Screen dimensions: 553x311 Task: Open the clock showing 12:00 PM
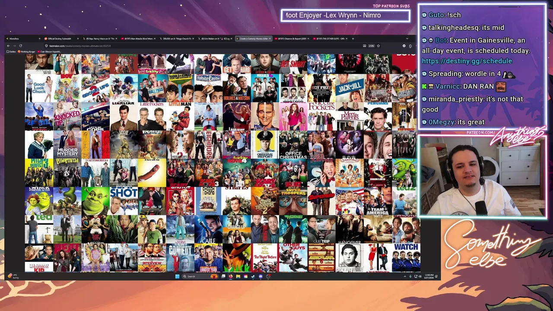[429, 276]
